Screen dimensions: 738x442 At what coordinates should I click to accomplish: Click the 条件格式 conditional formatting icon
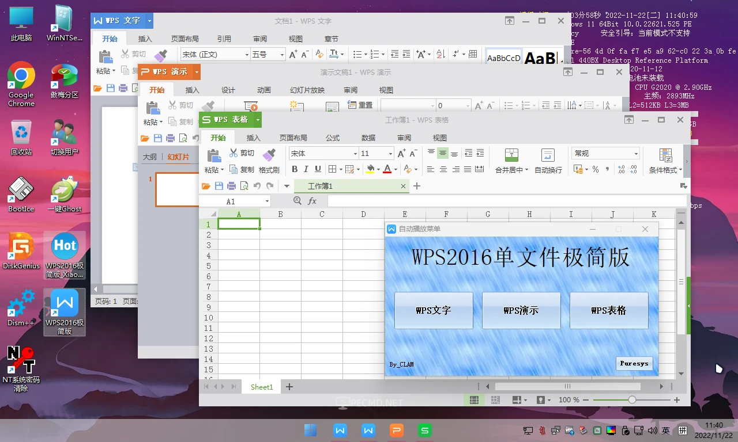point(666,154)
